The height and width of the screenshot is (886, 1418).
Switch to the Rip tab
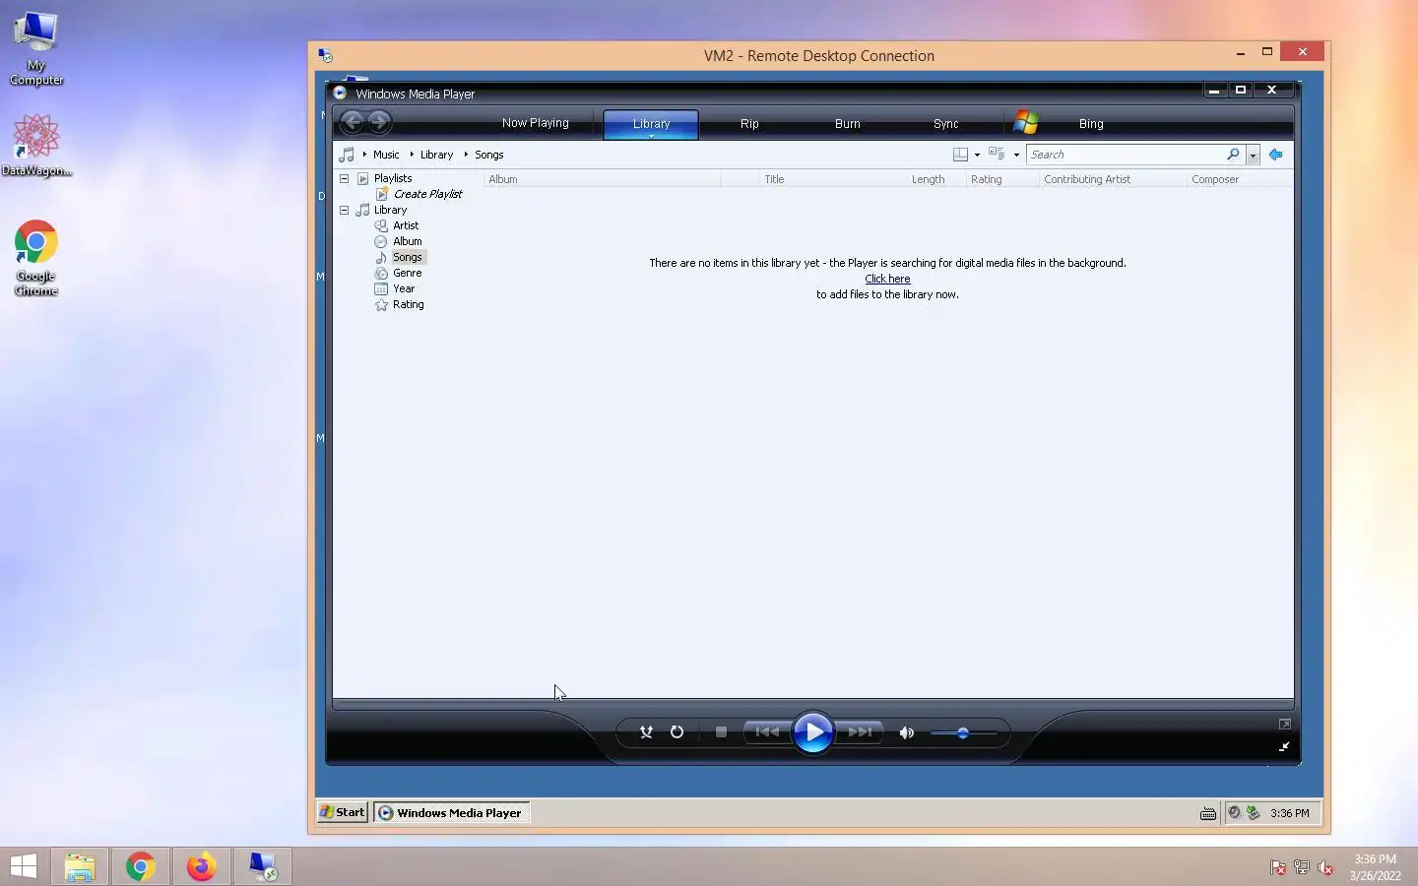click(x=749, y=124)
